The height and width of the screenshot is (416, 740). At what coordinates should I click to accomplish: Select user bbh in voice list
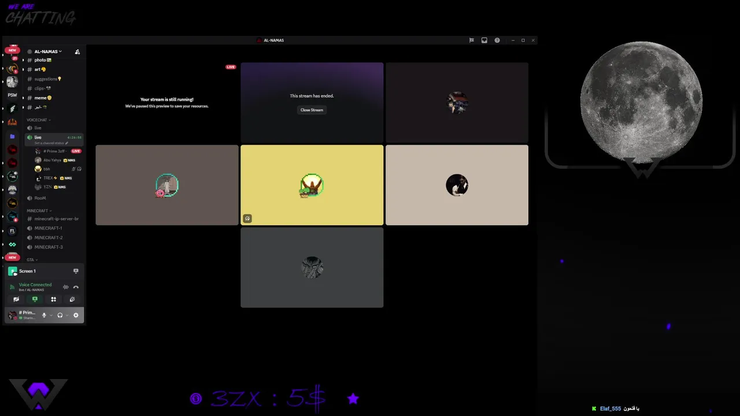(x=58, y=169)
